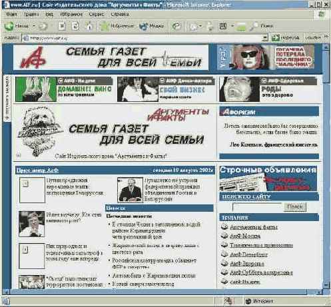This screenshot has width=331, height=307.
Task: Open the Пресс-центр АиФ link
Action: 37,170
